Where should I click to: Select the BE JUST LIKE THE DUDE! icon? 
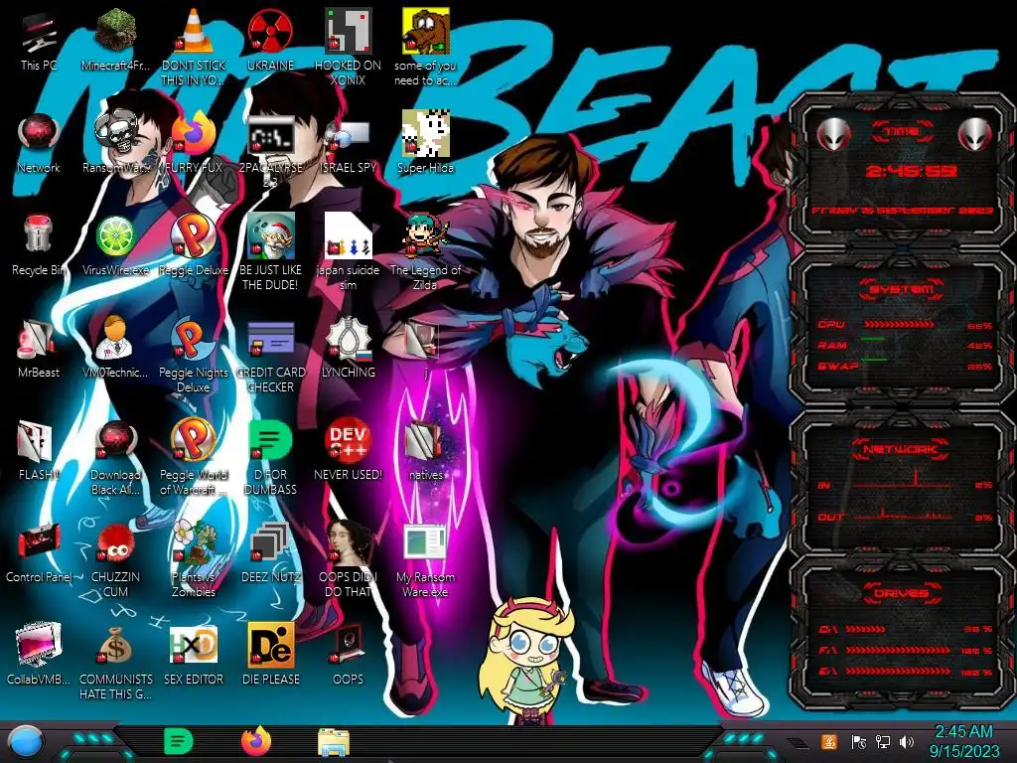pyautogui.click(x=270, y=236)
